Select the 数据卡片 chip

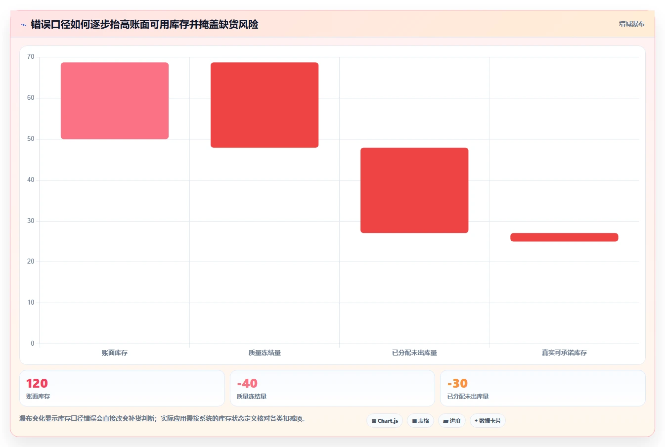point(488,421)
